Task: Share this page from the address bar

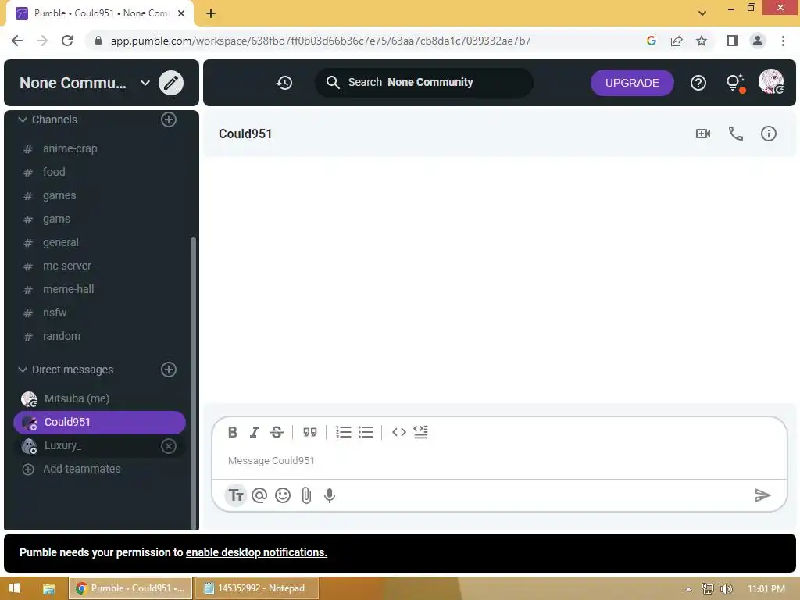Action: tap(677, 41)
